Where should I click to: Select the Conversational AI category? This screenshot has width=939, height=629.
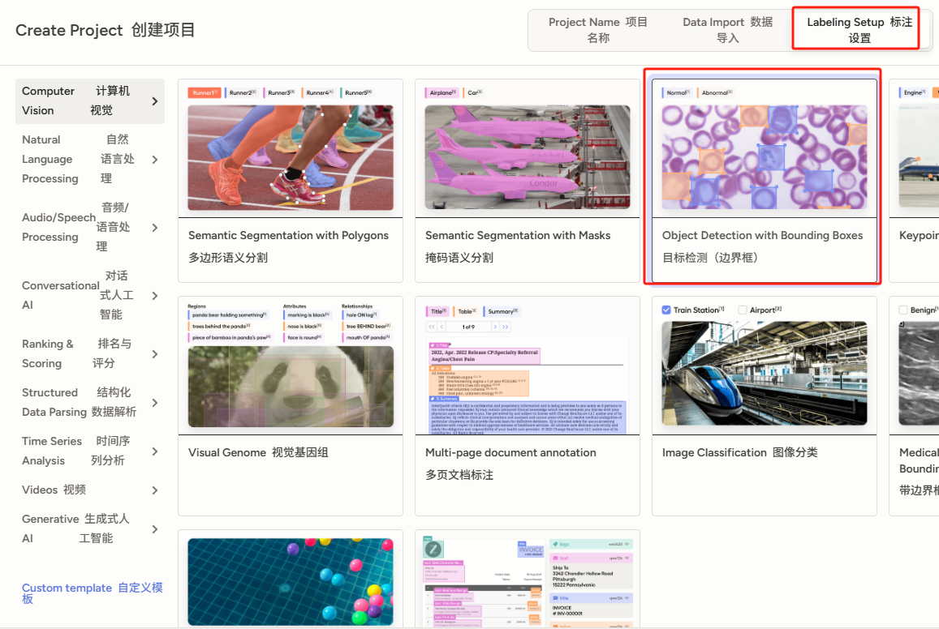90,295
